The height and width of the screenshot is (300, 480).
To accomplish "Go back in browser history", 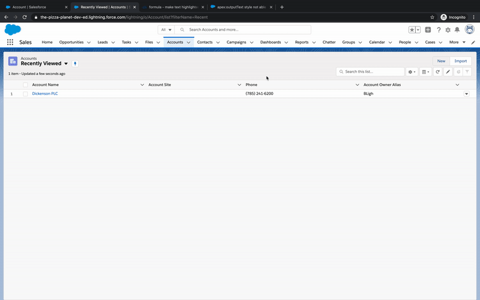I will [6, 17].
